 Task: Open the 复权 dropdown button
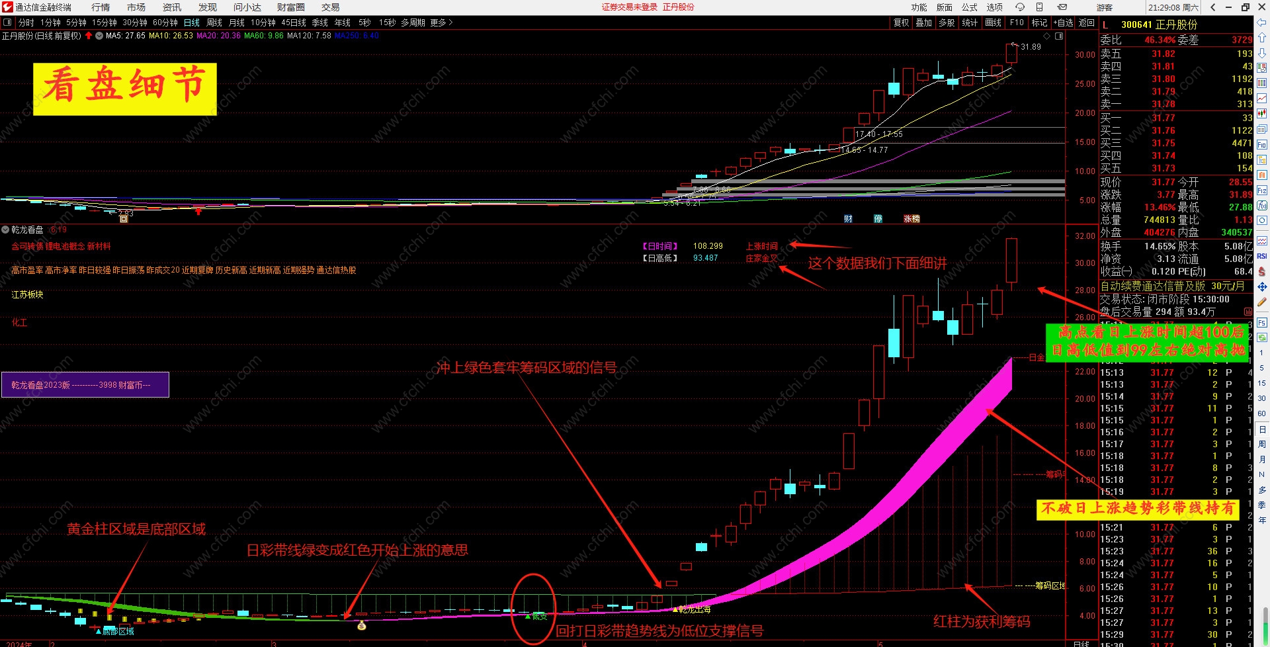tap(902, 22)
